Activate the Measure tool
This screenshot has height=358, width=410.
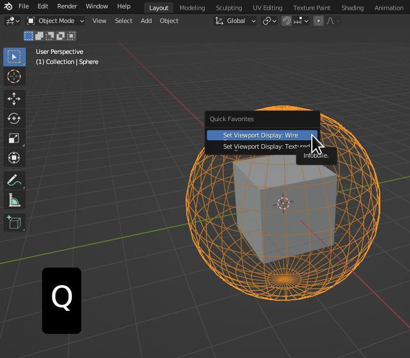[14, 200]
